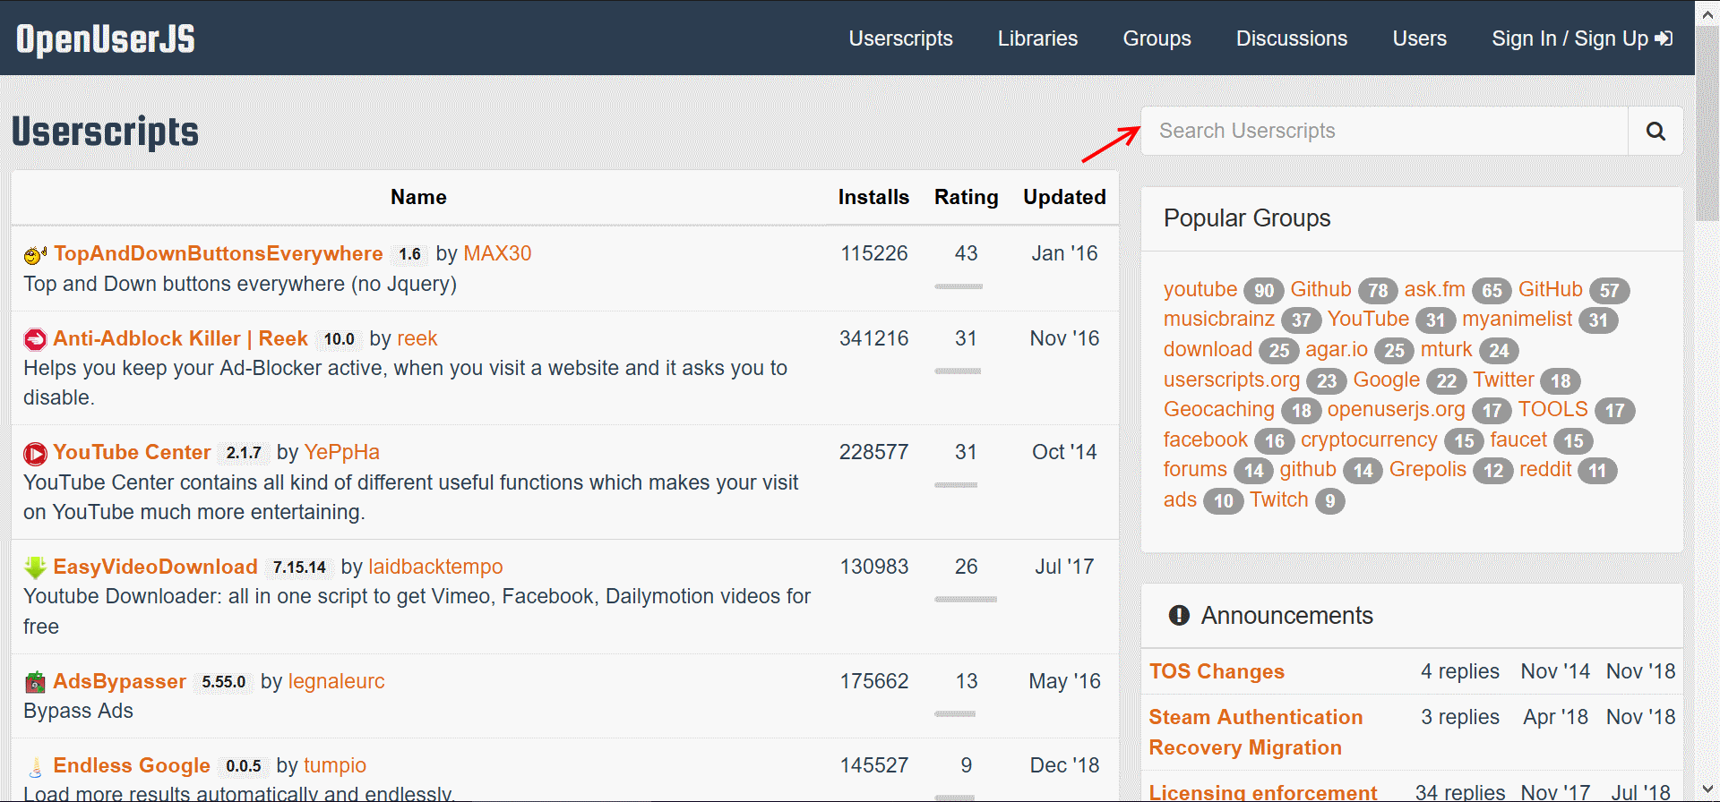Open the GitHub group with 57 scripts

(x=1550, y=289)
